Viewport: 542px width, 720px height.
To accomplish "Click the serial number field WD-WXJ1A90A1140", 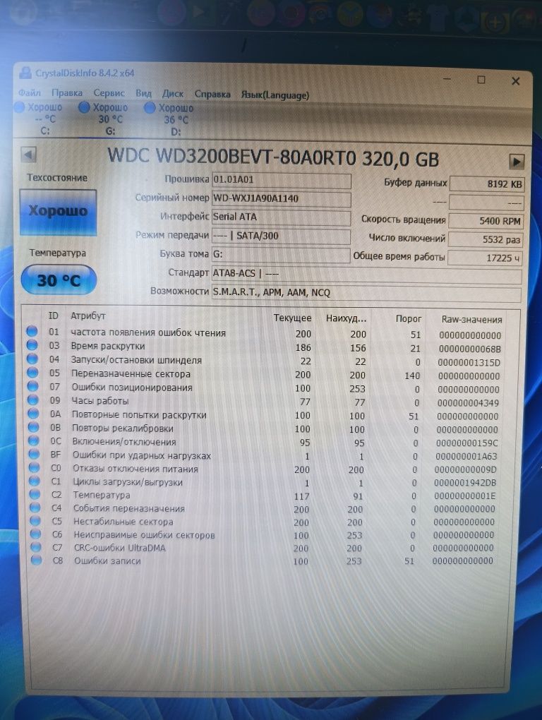I will pos(282,198).
